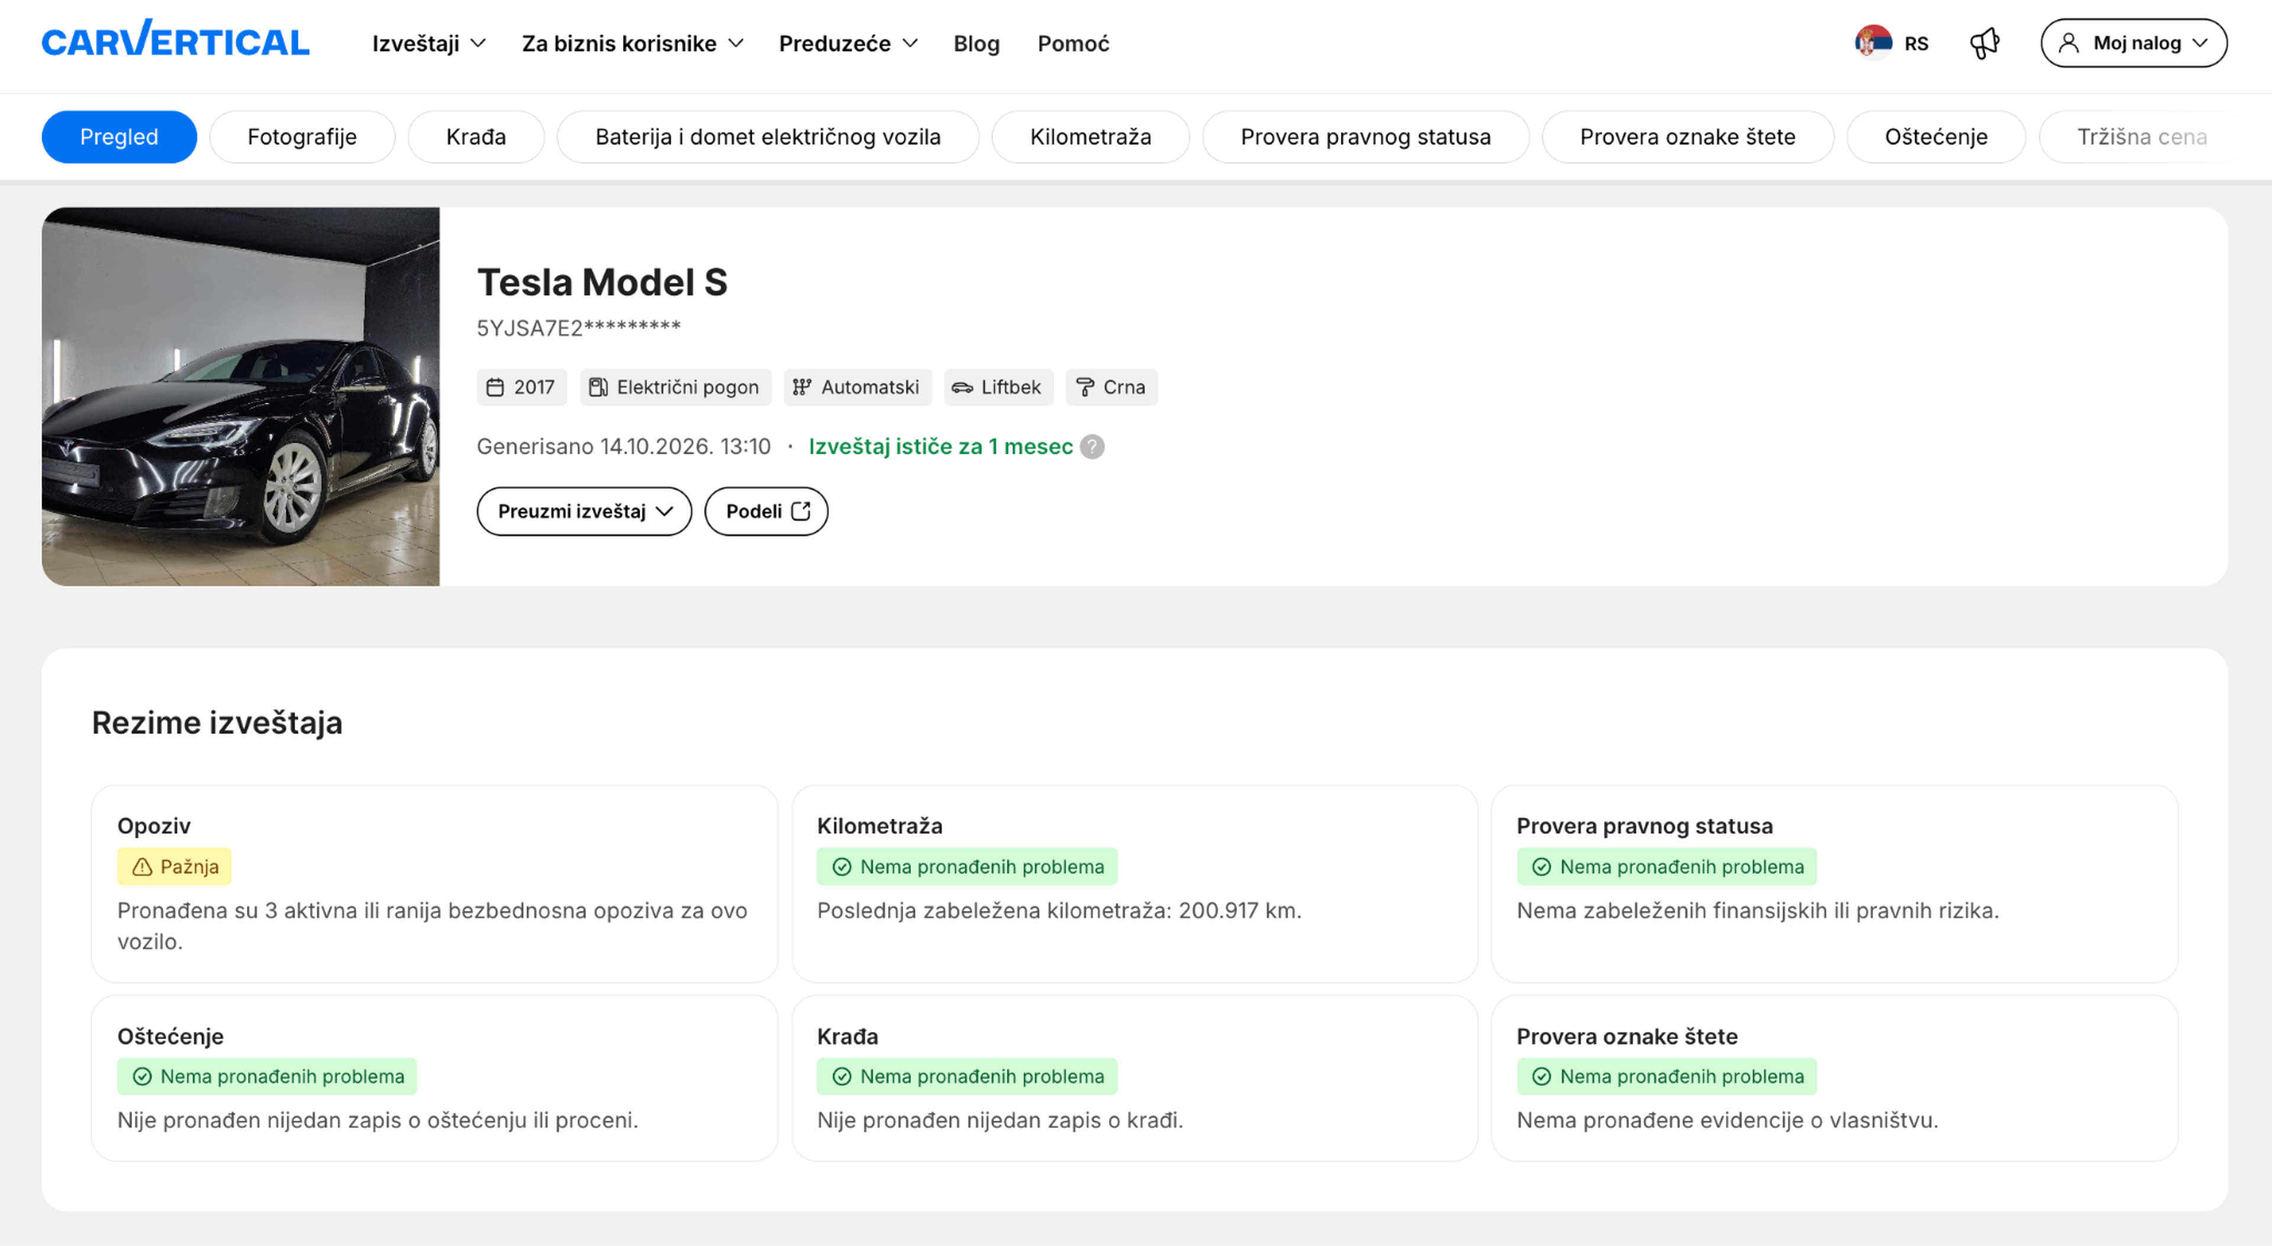
Task: Click the checkmark icon in Kilometraža badge
Action: tap(843, 867)
